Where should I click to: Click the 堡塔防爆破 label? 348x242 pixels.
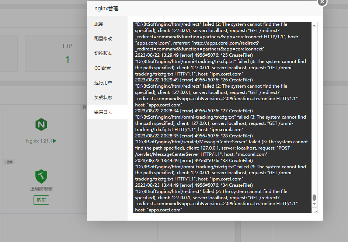pyautogui.click(x=41, y=189)
